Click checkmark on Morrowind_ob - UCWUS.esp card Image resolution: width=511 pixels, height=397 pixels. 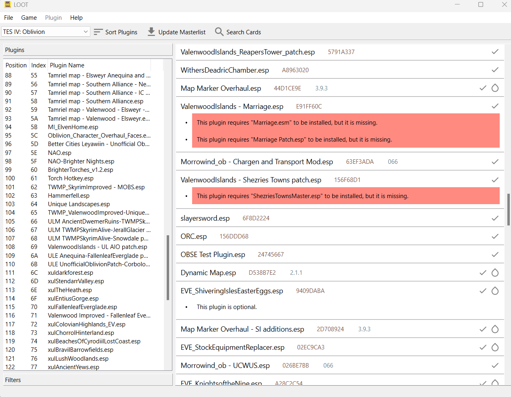coord(495,366)
